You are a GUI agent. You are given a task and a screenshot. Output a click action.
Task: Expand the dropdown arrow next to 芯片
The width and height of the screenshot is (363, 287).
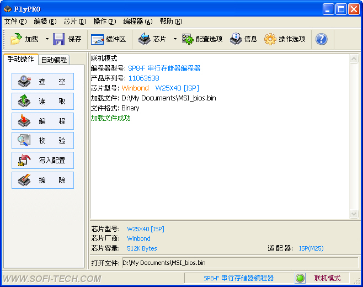click(x=175, y=39)
